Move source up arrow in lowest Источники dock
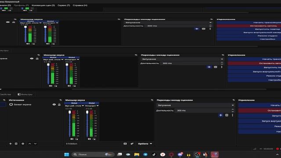This screenshot has height=158, width=281. pos(30,144)
